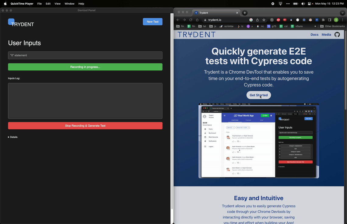Open the GitHub icon link

(x=337, y=35)
